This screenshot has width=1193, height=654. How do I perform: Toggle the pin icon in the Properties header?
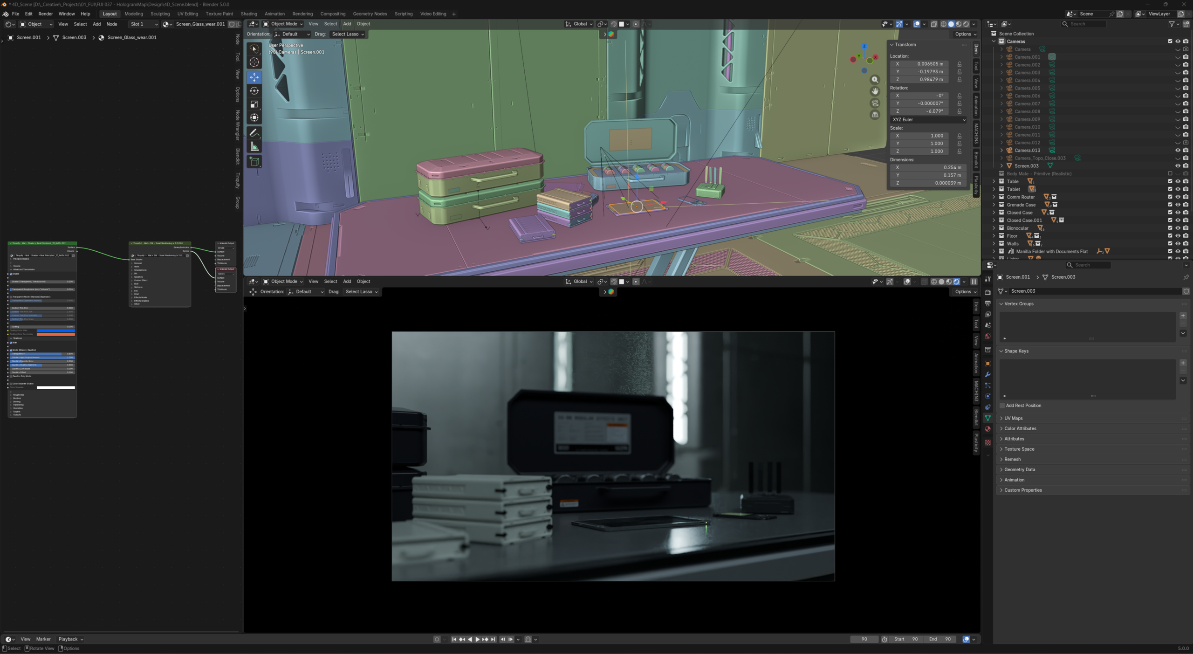[1186, 277]
